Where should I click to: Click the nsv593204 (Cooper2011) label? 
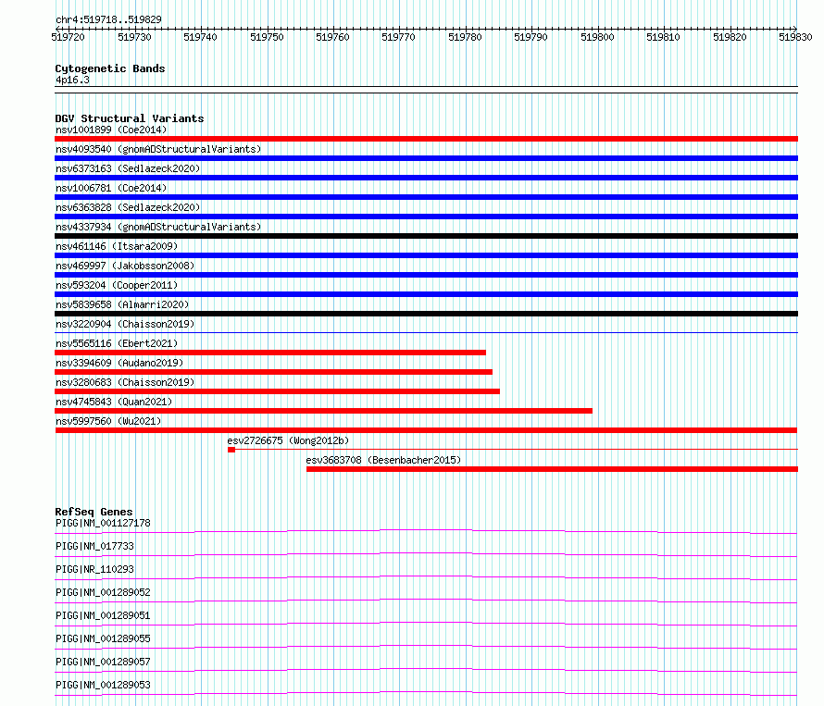tap(117, 285)
